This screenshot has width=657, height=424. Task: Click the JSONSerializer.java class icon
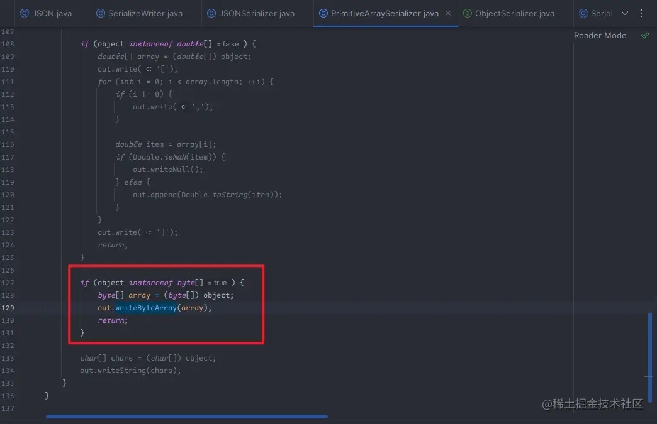tap(211, 13)
